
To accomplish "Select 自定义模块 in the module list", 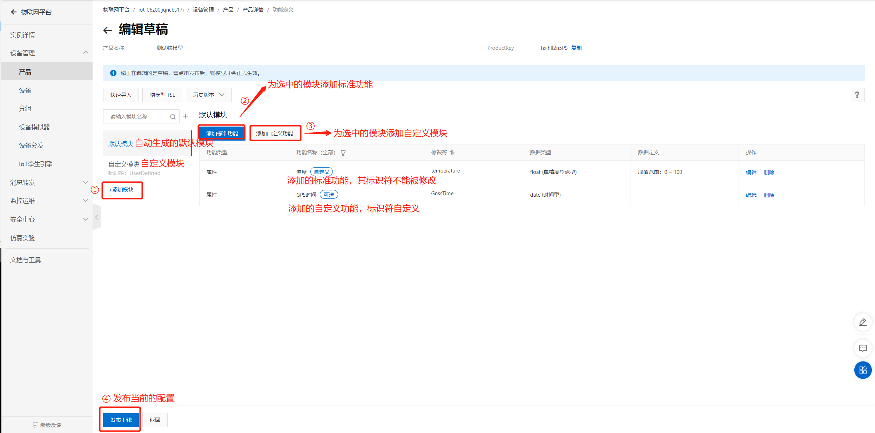I will (124, 164).
